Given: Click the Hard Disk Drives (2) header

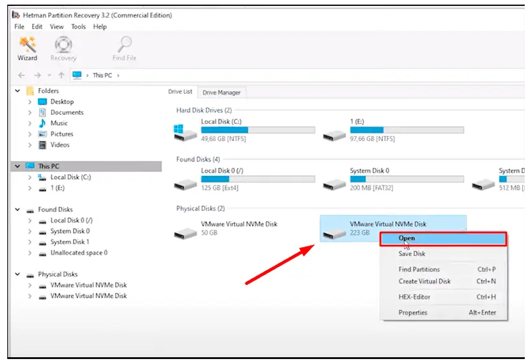Looking at the screenshot, I should coord(204,110).
